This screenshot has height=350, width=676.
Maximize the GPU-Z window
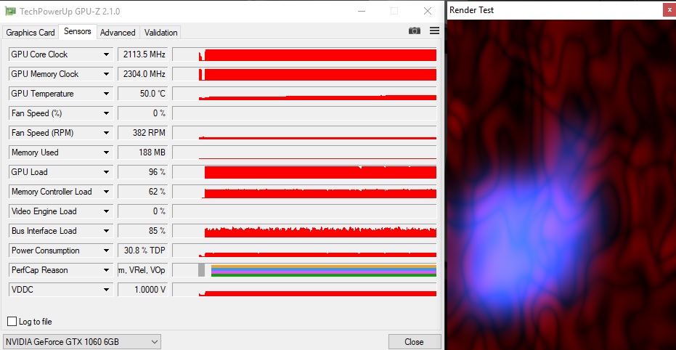pyautogui.click(x=394, y=11)
